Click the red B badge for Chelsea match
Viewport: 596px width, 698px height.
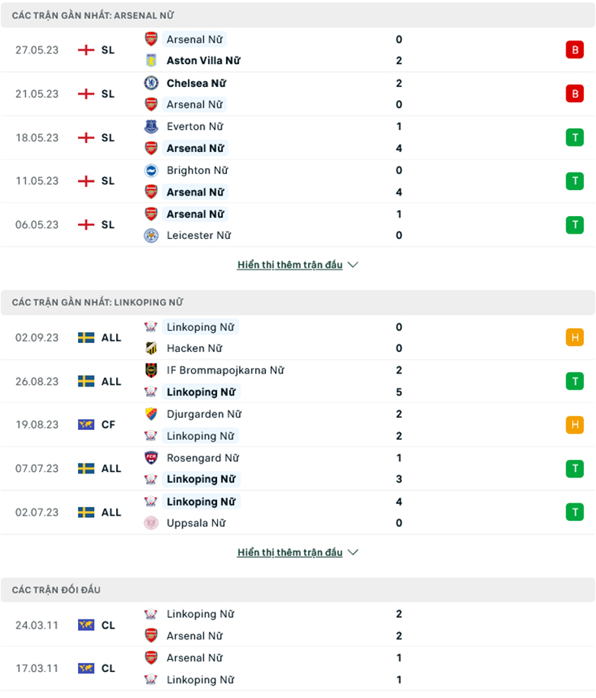[x=575, y=93]
